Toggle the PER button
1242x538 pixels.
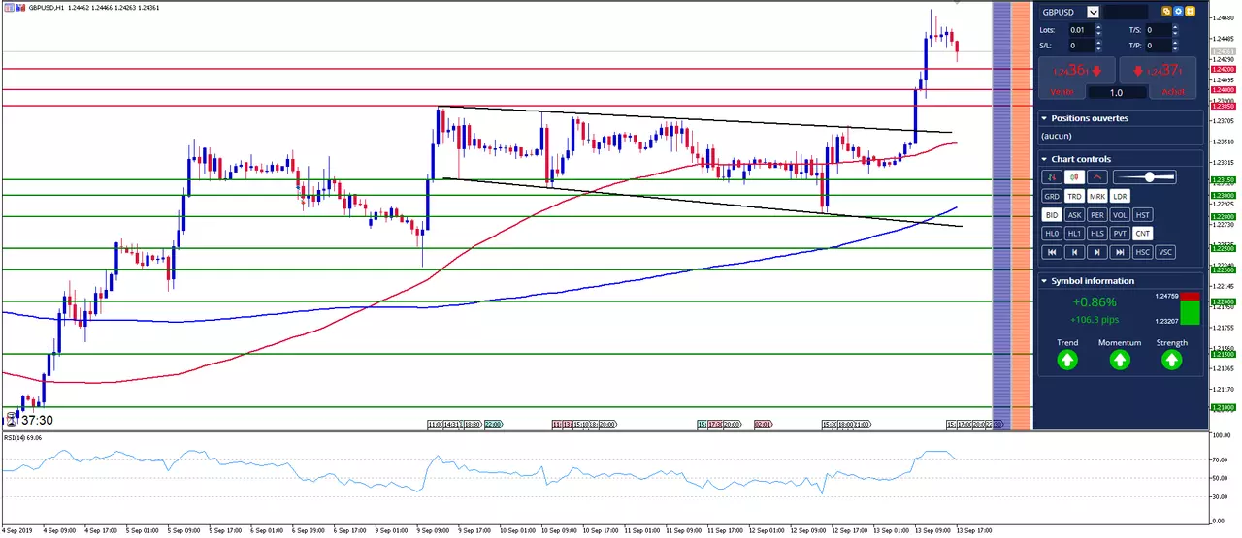[1097, 215]
